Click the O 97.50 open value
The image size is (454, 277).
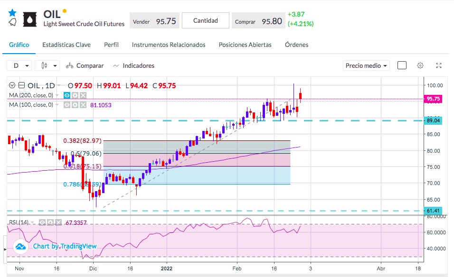click(x=80, y=85)
